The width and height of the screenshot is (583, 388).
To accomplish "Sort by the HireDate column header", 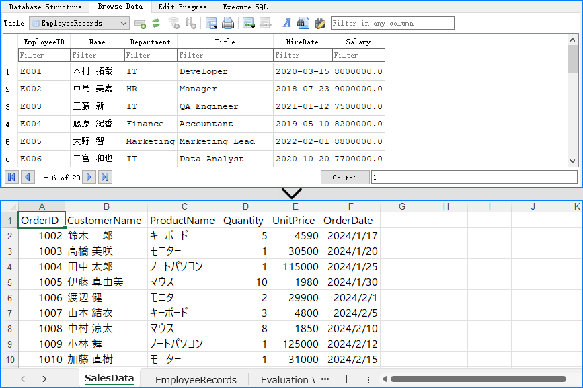I will pyautogui.click(x=303, y=42).
